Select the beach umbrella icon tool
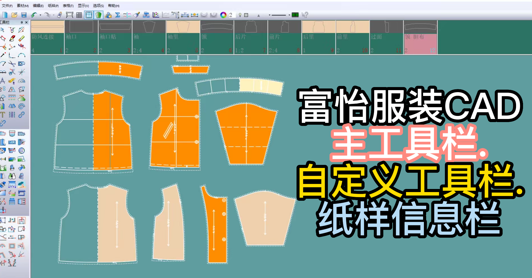Screen dimensions: 532x278 coord(22,185)
